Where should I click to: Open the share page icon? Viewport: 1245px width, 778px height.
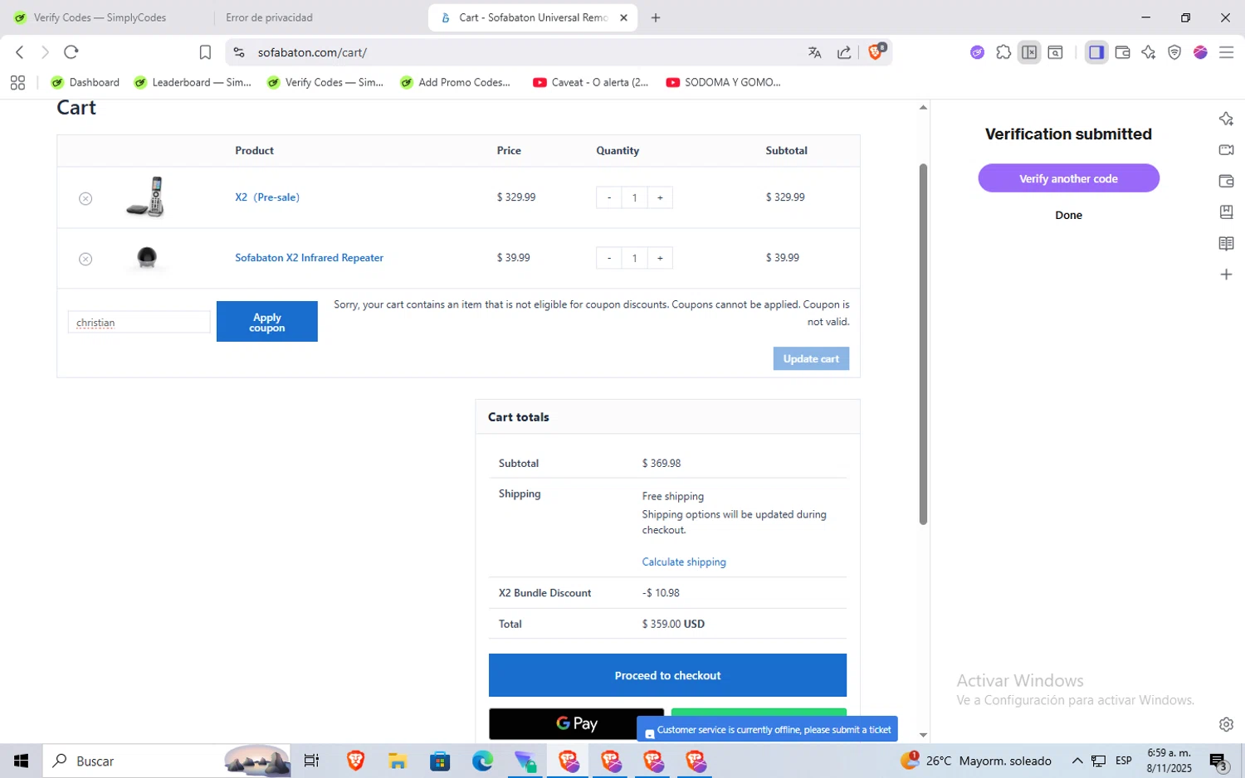[844, 52]
